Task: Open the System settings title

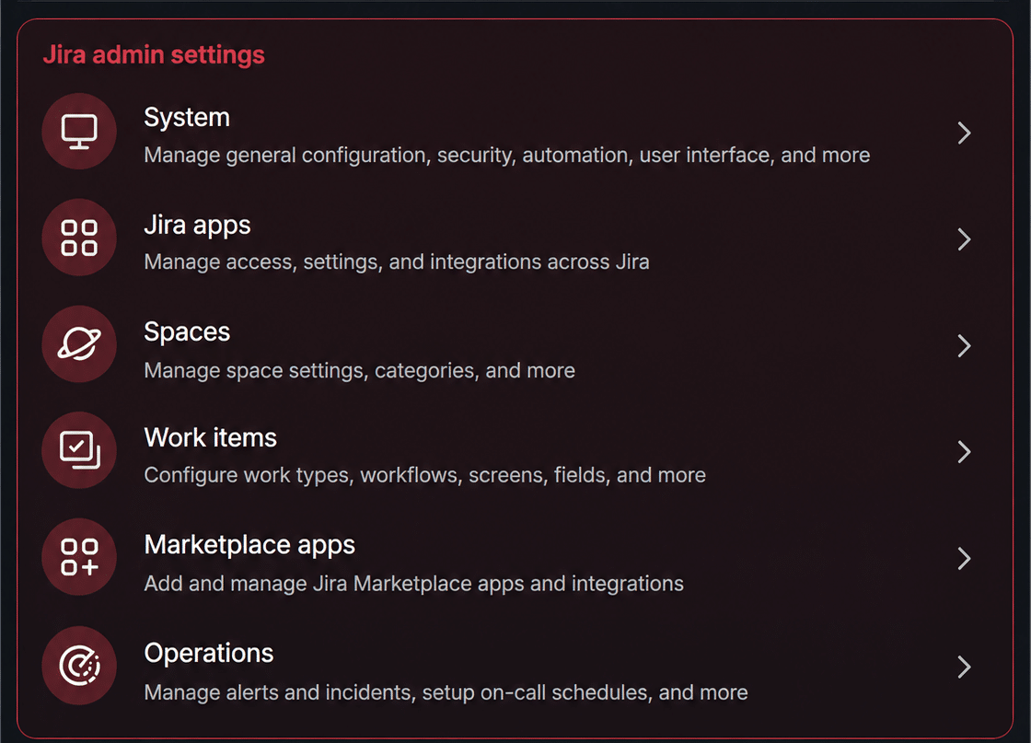Action: [x=187, y=117]
